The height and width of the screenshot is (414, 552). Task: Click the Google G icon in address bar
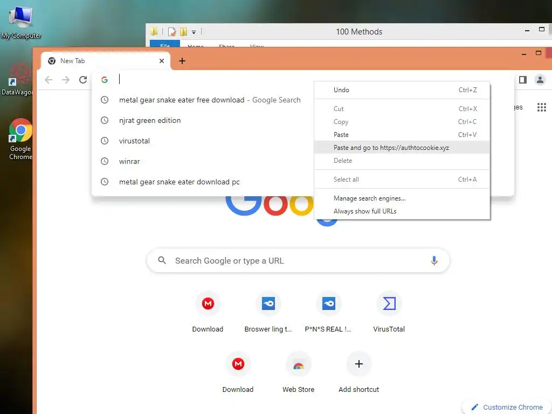(105, 80)
